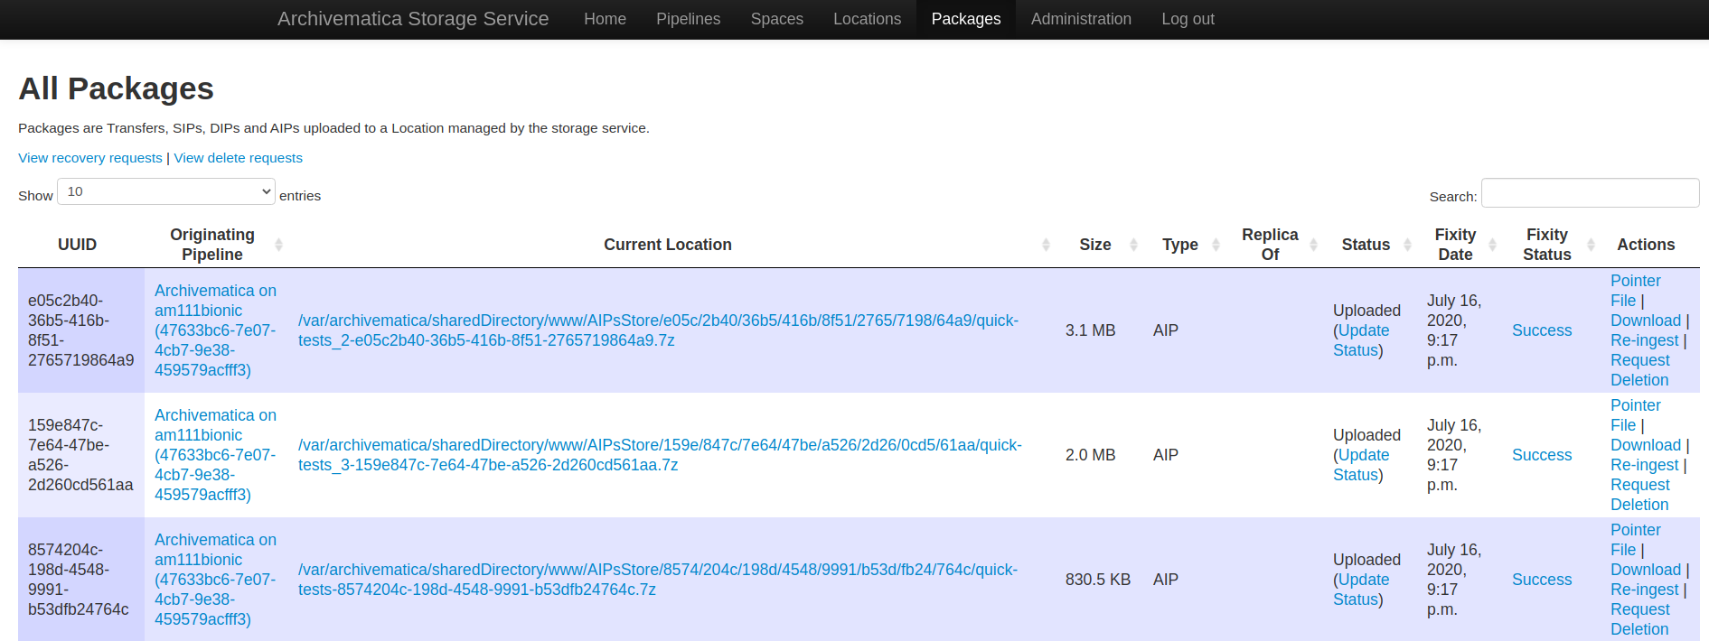Sort by Originating Pipeline column arrows
The width and height of the screenshot is (1709, 641).
278,245
